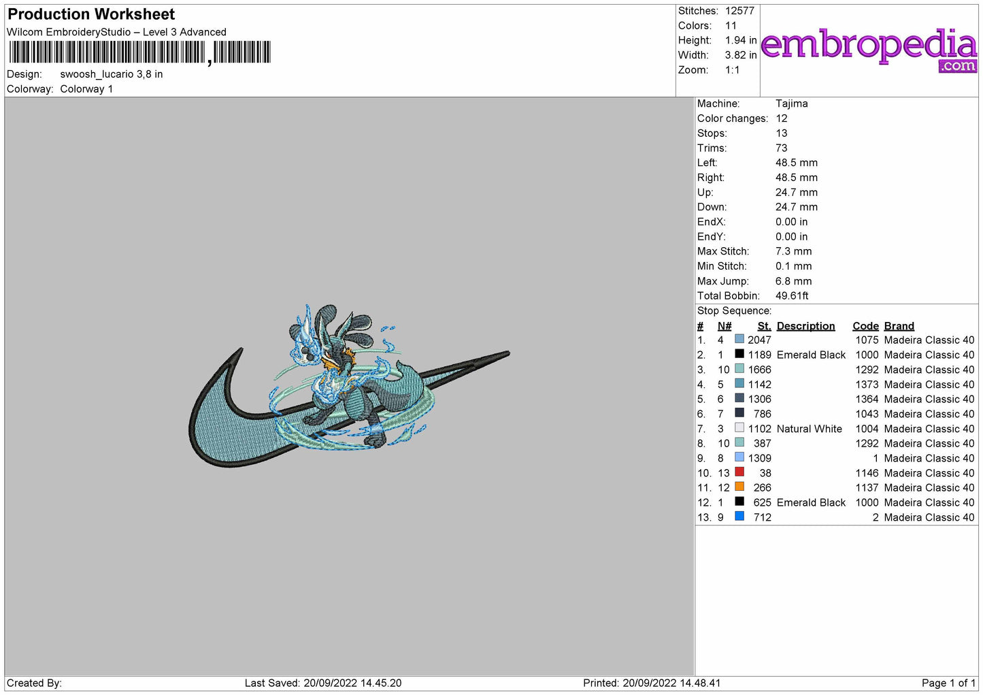Click the 'St.' column header

(x=765, y=326)
